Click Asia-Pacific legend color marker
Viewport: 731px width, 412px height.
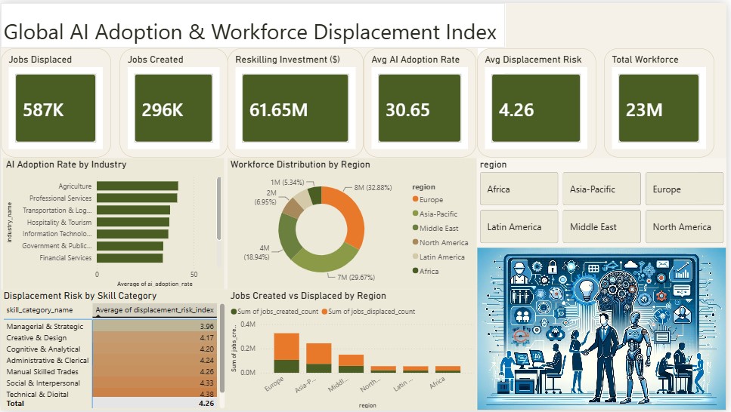(x=415, y=214)
